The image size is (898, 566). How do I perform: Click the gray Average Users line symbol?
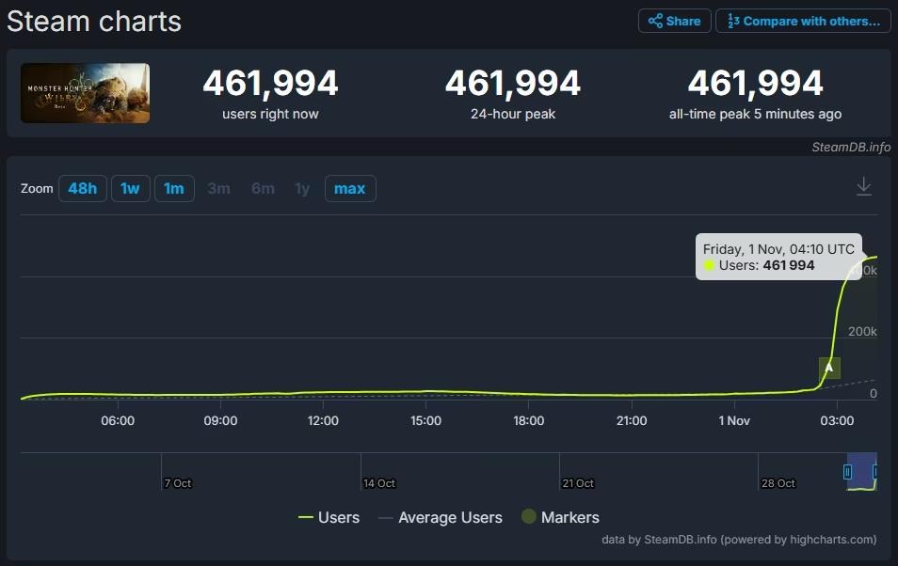pos(385,517)
